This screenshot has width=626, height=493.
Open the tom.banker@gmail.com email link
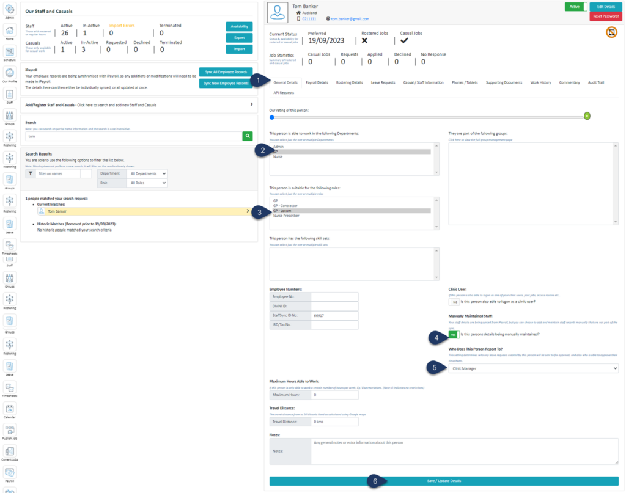click(x=350, y=19)
